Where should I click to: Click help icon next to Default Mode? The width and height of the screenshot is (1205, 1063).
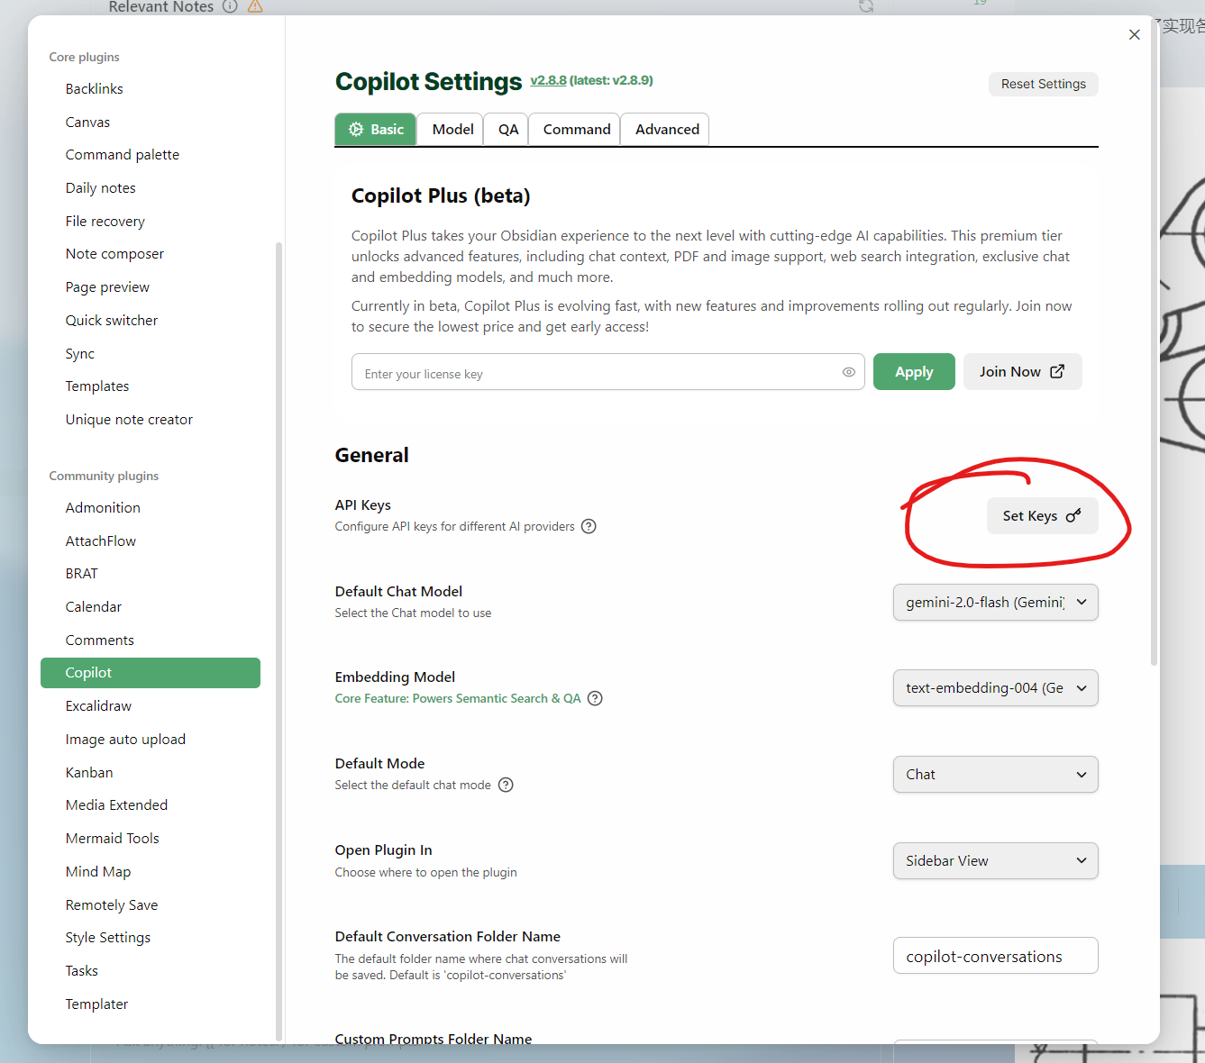coord(506,785)
